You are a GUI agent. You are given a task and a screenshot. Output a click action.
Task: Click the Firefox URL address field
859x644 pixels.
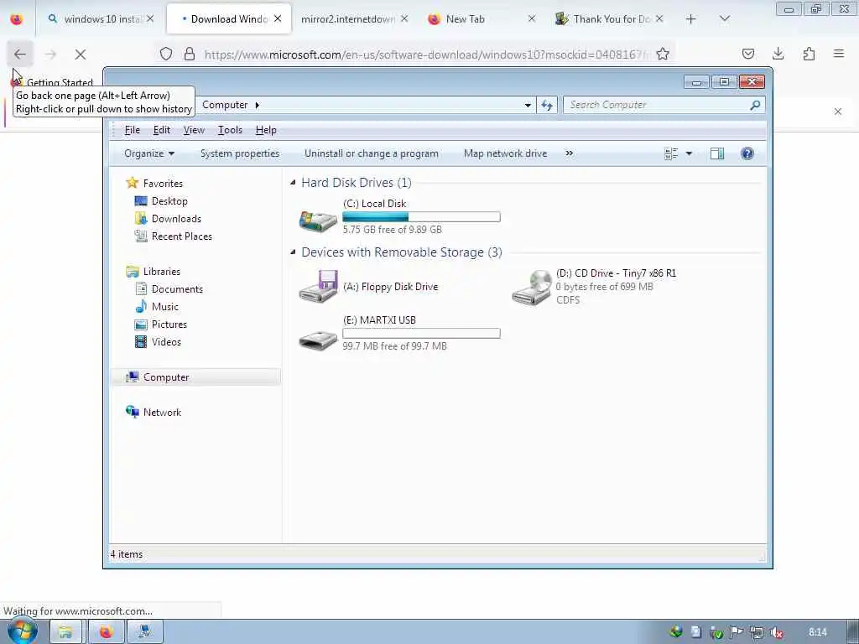tap(426, 55)
